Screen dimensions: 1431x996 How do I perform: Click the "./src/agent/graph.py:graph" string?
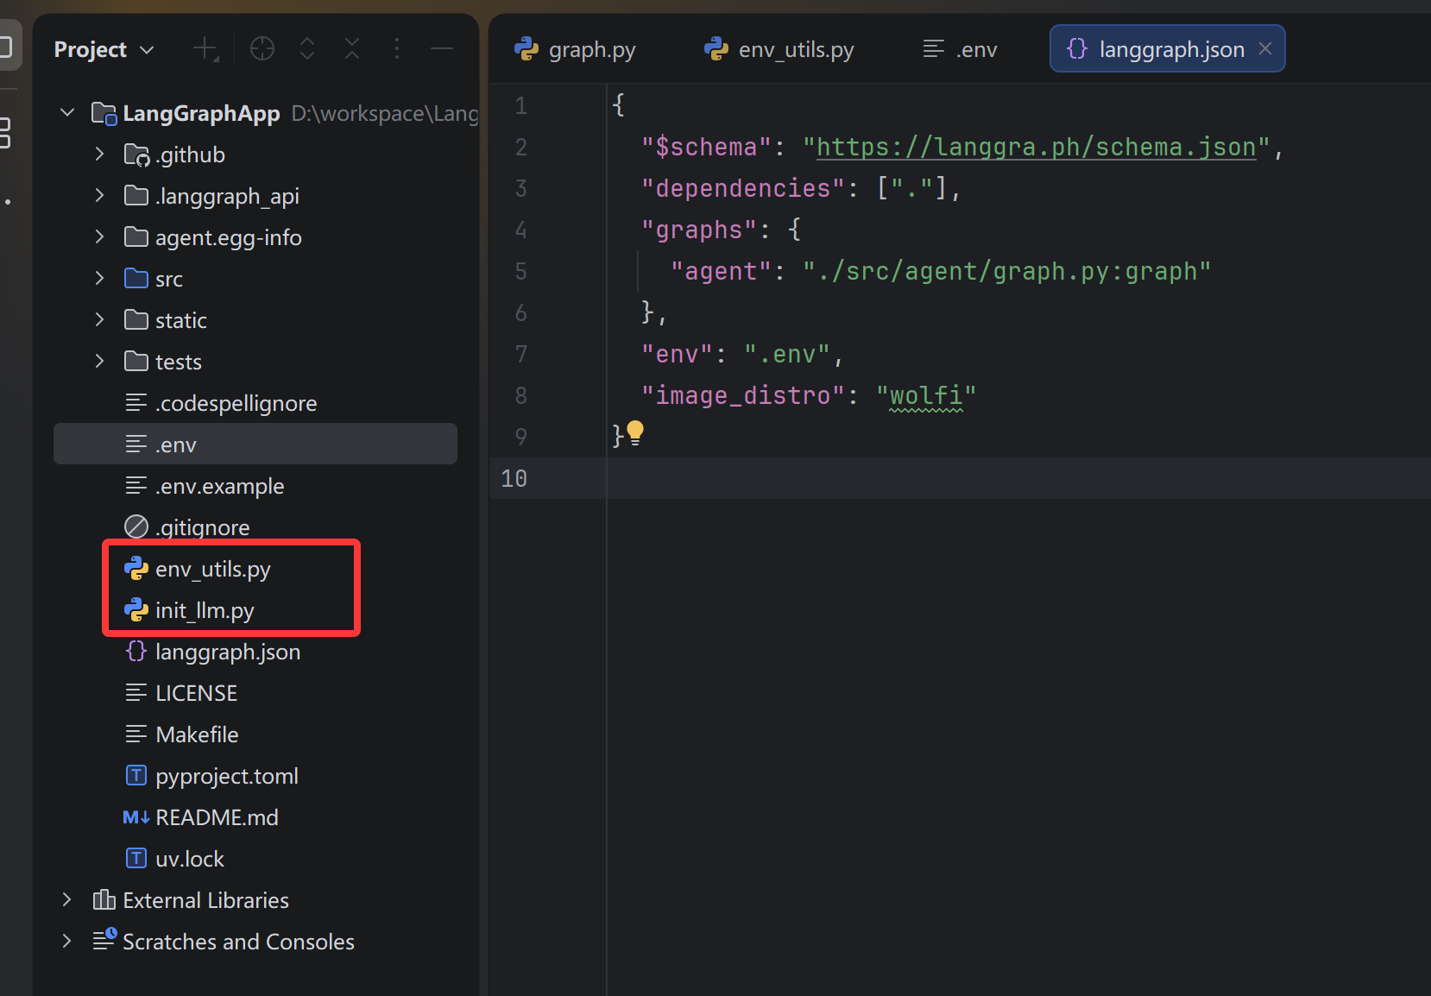pos(1007,272)
